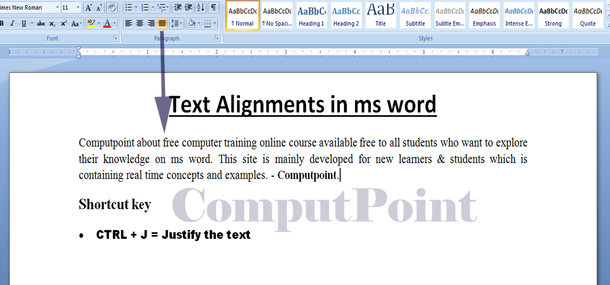Apply the Heading 1 style
The height and width of the screenshot is (285, 610).
[x=311, y=15]
